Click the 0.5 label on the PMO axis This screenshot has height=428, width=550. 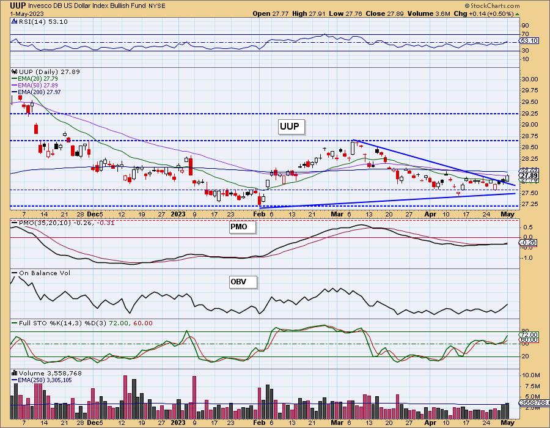tap(528, 227)
